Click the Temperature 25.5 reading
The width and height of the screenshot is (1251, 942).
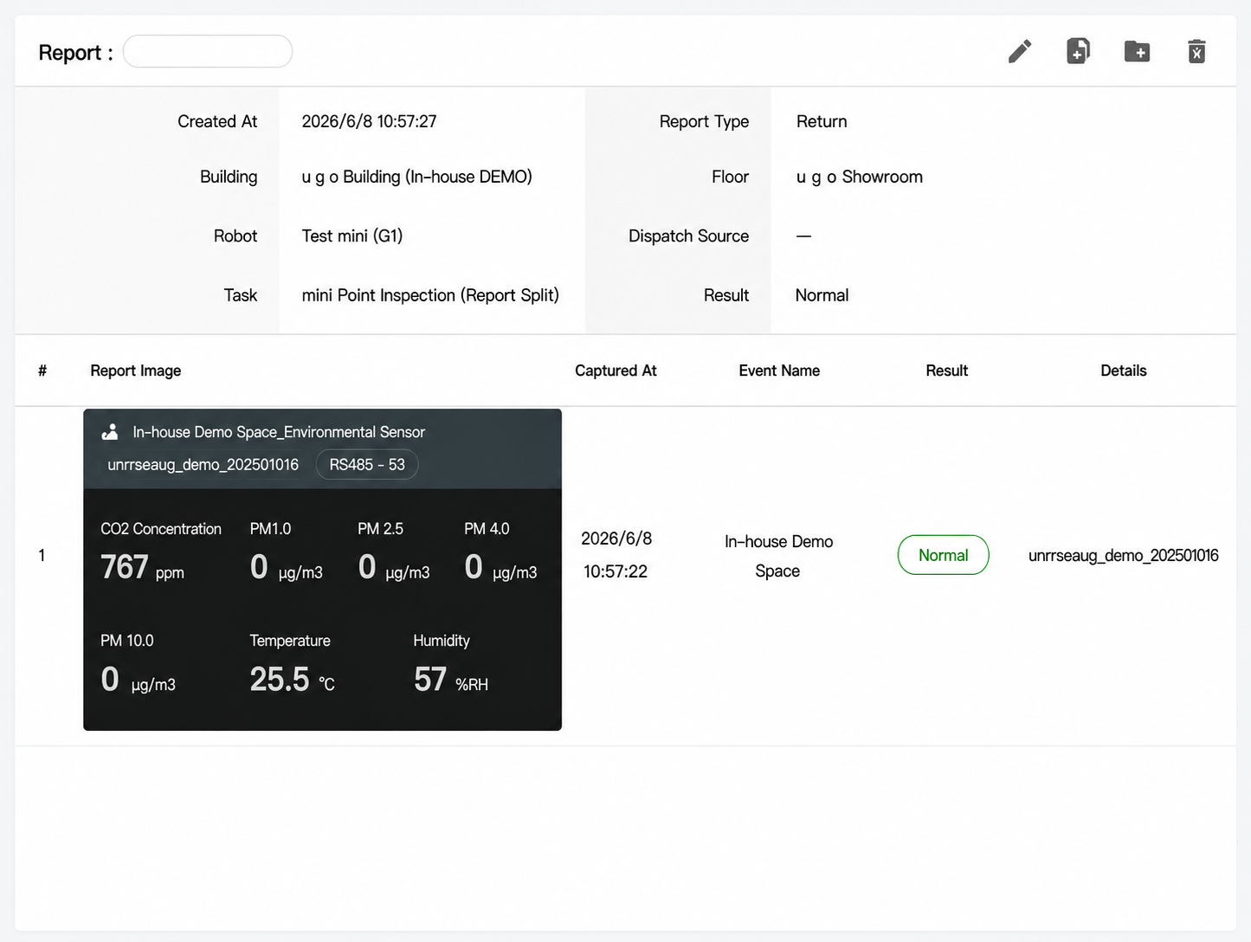[x=292, y=664]
